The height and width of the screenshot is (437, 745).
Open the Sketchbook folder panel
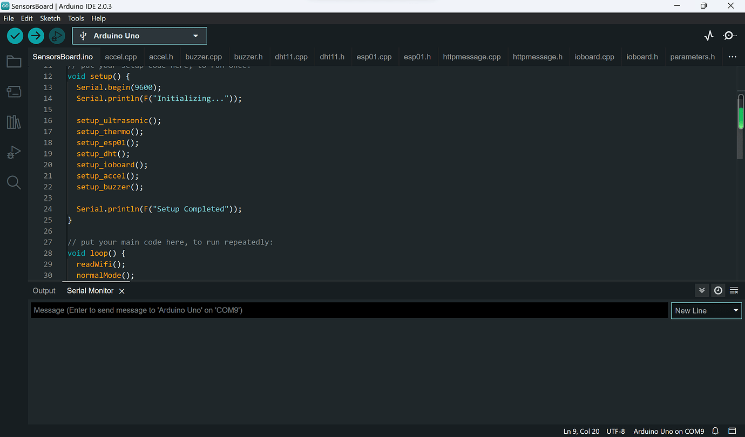14,61
